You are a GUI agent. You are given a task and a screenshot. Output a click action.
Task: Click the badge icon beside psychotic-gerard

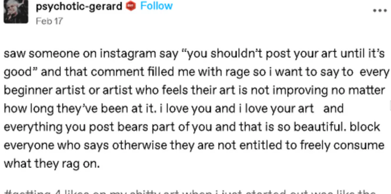pyautogui.click(x=131, y=6)
